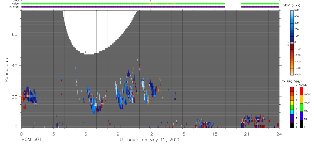The height and width of the screenshot is (145, 314).
Task: Click the "21" hour tick on the time axis
Action: click(247, 134)
